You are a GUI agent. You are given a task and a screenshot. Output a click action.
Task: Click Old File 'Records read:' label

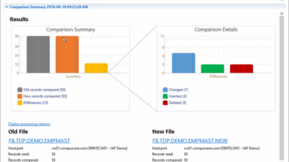[19, 154]
